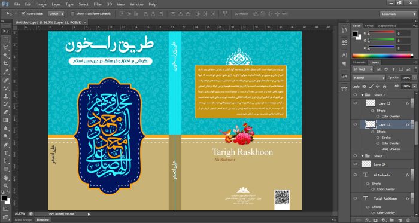Hide the Group 1 layer group
Screen dimensions: 419x223
point(355,156)
